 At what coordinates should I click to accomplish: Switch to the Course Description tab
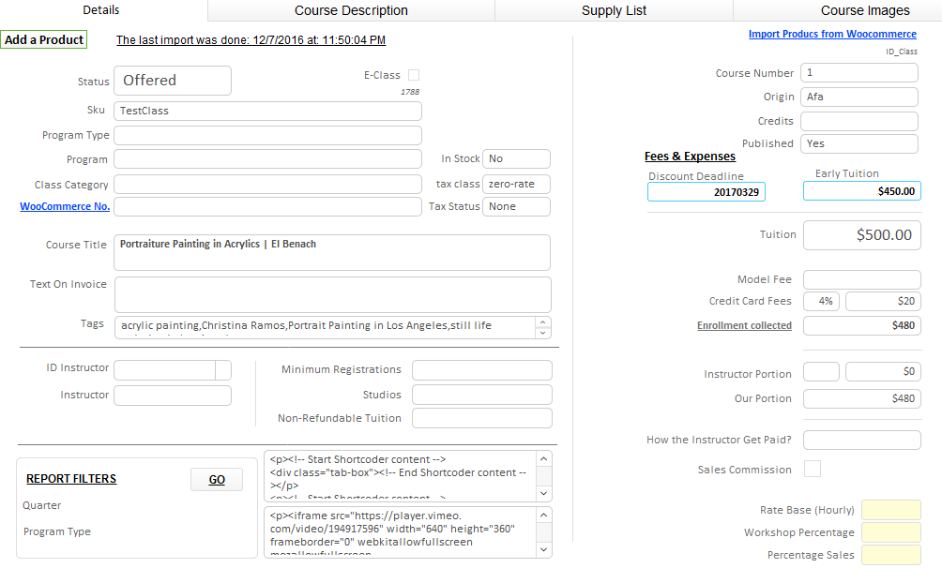(351, 10)
